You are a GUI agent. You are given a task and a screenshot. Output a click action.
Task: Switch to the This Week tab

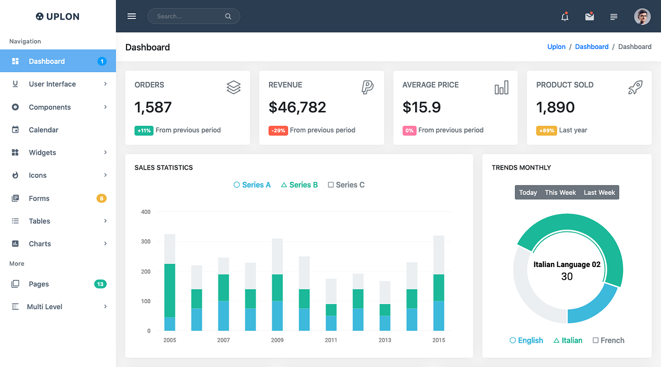pos(560,192)
